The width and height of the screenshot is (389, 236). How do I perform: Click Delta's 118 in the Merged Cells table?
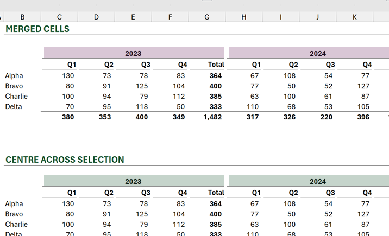click(x=142, y=107)
